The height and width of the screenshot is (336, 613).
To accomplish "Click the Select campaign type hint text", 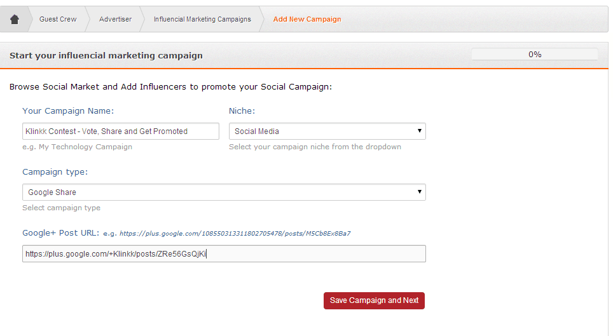I will pyautogui.click(x=62, y=208).
